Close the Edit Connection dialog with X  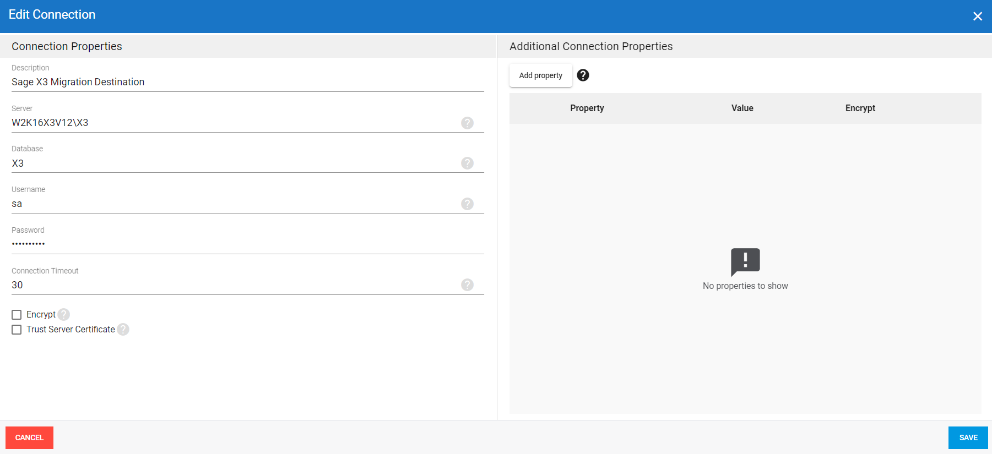click(977, 17)
